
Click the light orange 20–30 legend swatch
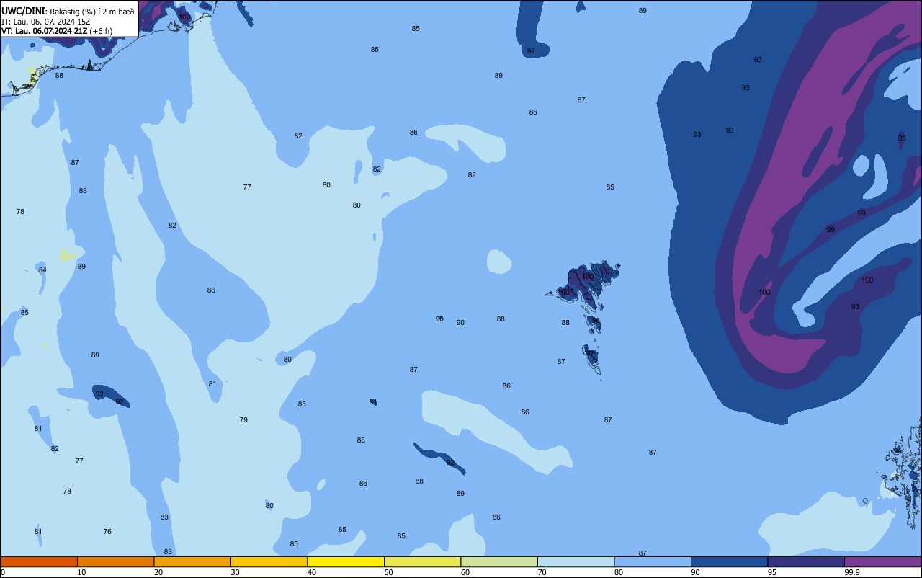tap(192, 561)
